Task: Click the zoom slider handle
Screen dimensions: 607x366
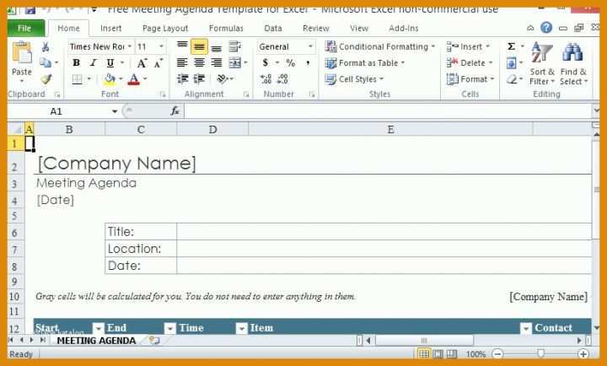Action: pos(540,353)
